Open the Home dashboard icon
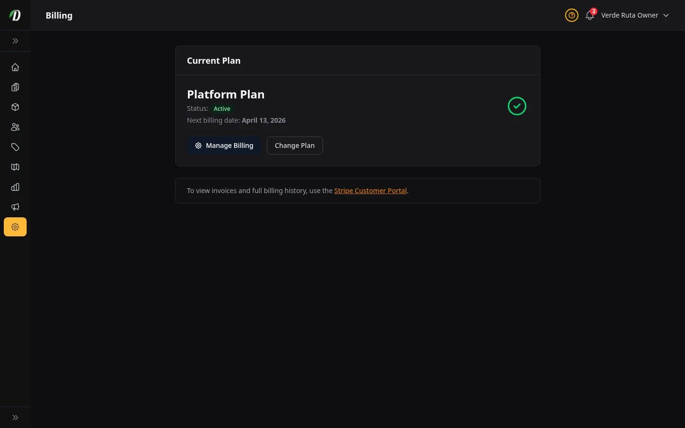The width and height of the screenshot is (685, 428). point(15,67)
